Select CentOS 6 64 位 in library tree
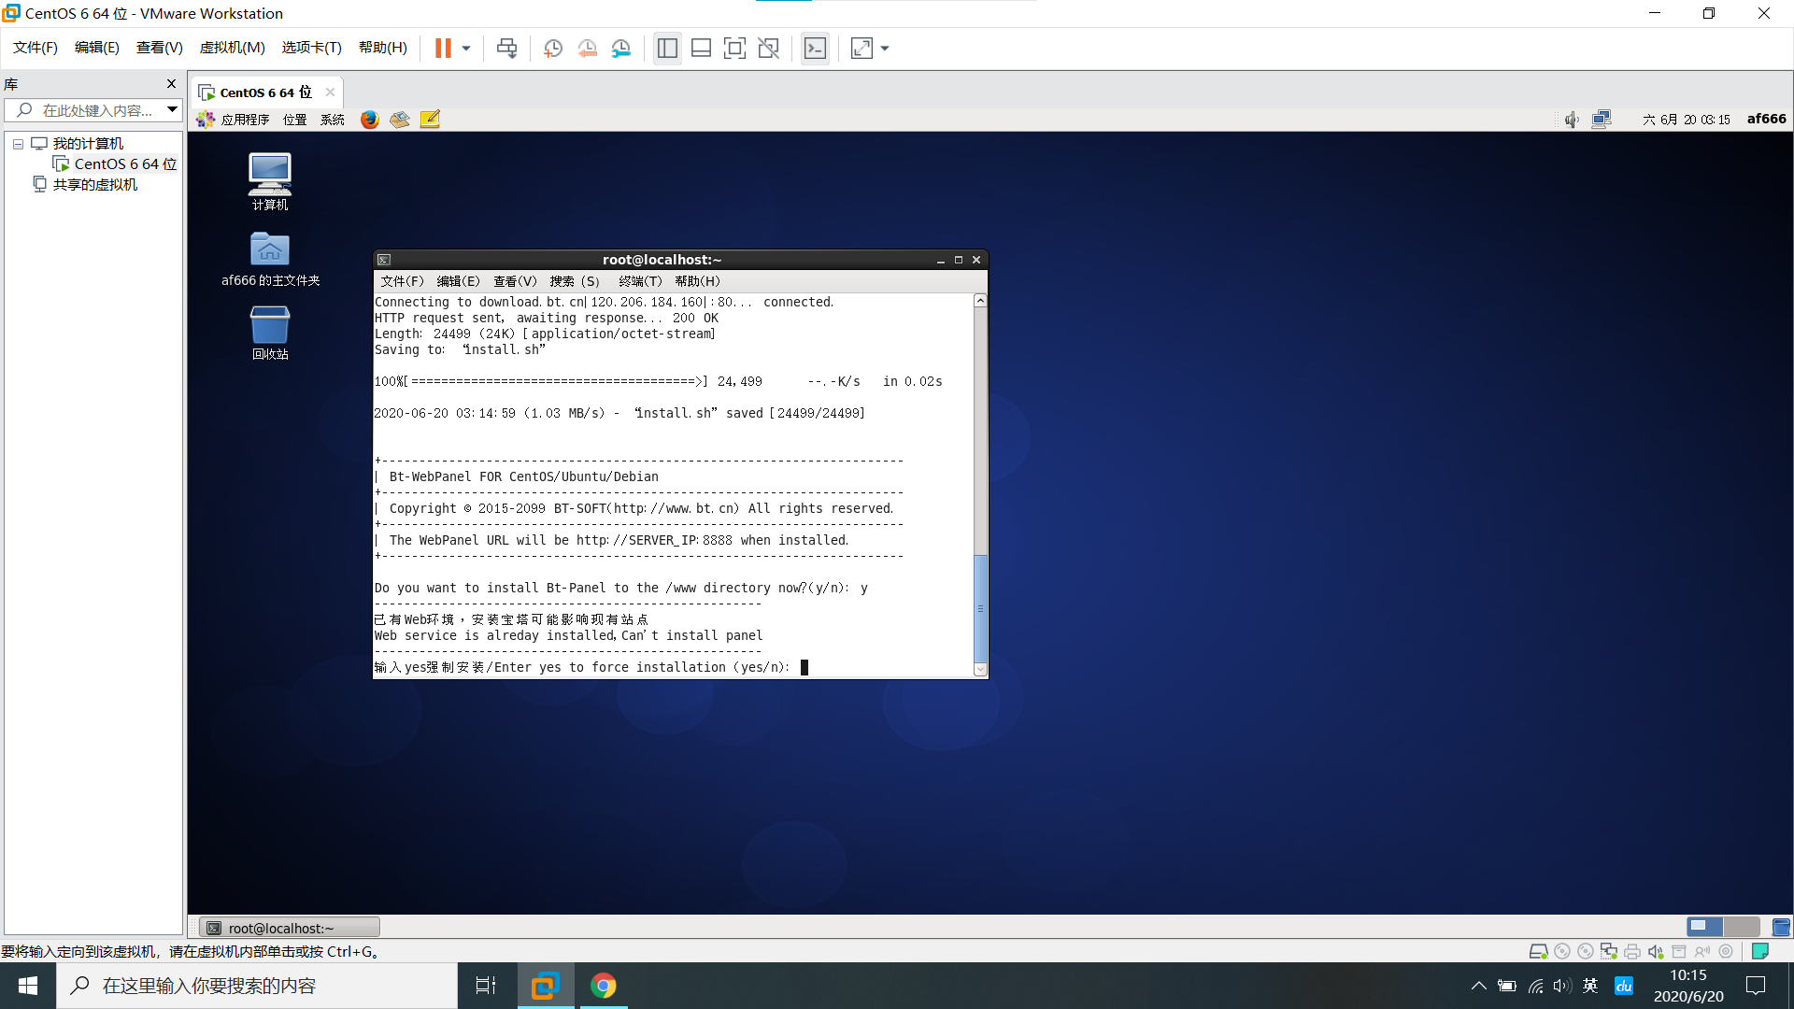The width and height of the screenshot is (1794, 1009). [125, 164]
